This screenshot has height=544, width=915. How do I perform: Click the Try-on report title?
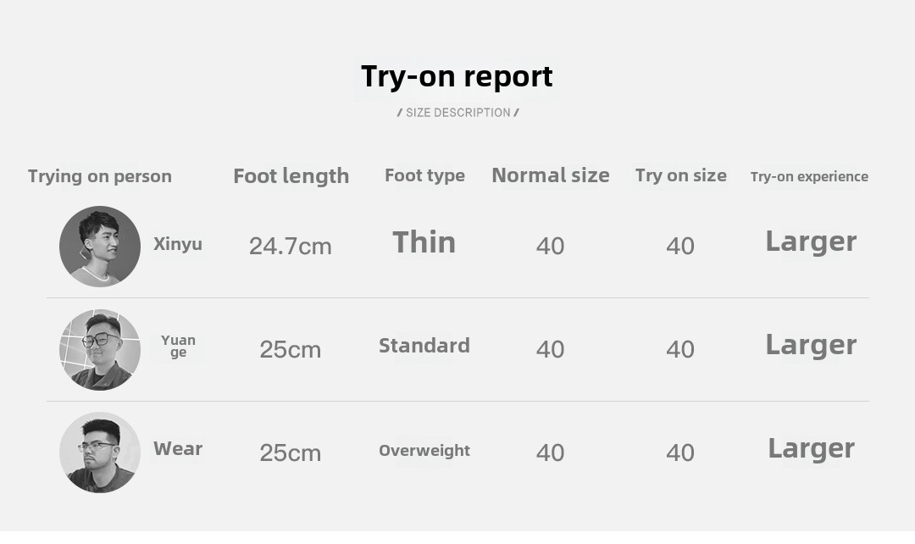tap(457, 76)
